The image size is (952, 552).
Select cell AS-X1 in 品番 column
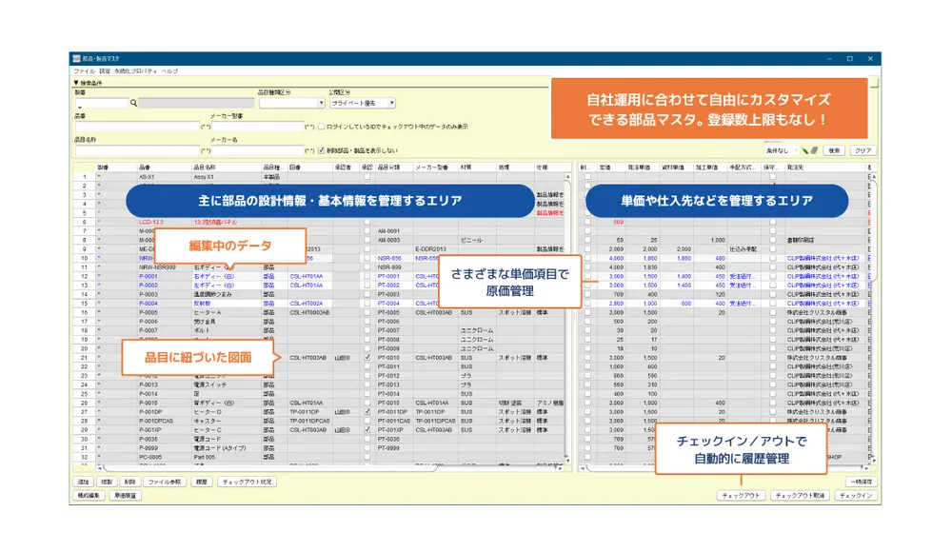[x=164, y=177]
